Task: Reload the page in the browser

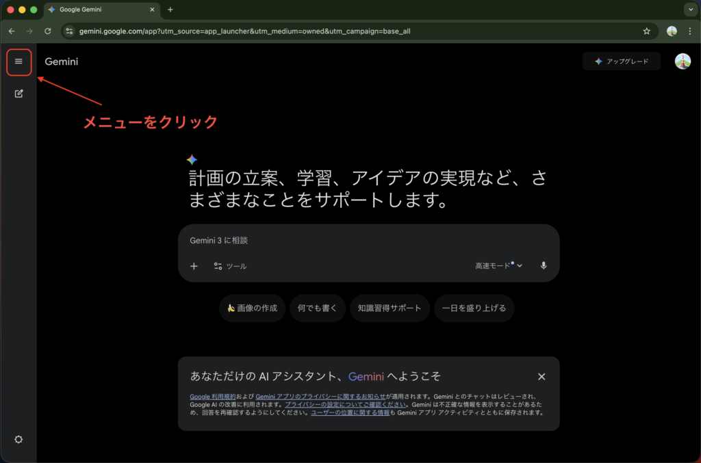Action: (48, 31)
